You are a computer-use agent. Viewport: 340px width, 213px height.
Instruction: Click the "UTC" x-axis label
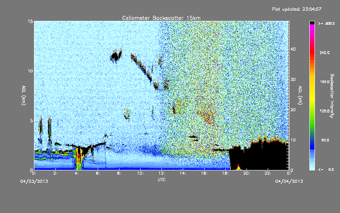161,179
